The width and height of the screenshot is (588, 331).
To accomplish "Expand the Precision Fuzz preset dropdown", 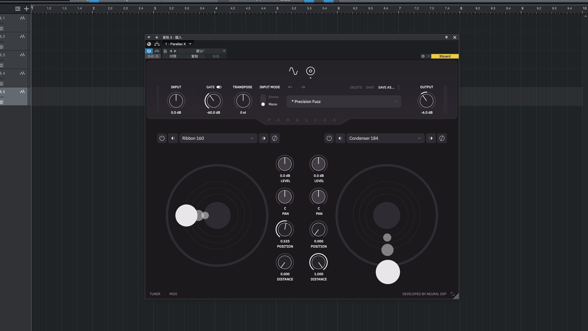I will [x=344, y=102].
